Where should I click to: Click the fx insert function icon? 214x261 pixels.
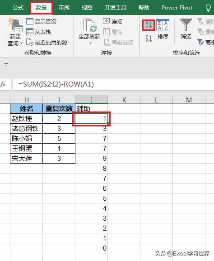tap(3, 84)
